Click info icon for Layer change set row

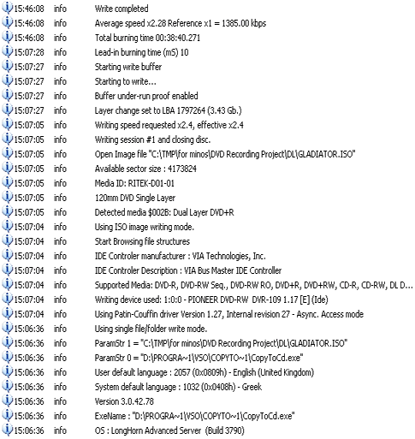[7, 110]
